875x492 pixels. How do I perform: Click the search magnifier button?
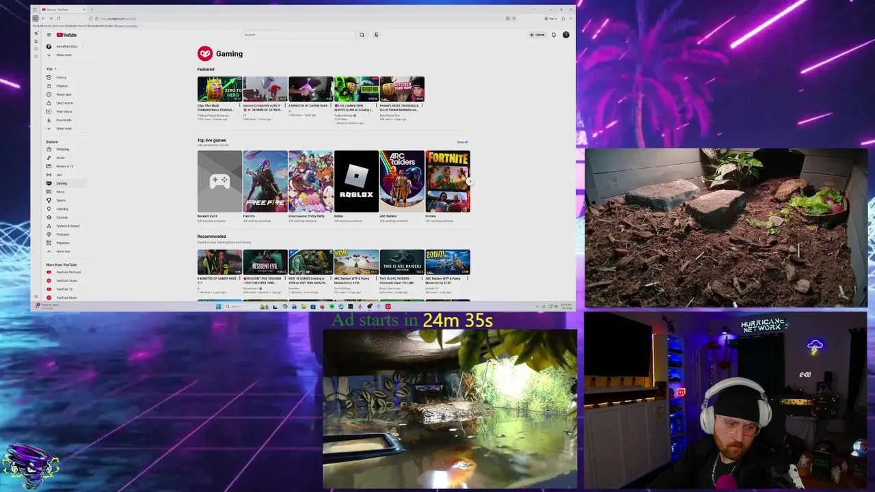pyautogui.click(x=362, y=35)
